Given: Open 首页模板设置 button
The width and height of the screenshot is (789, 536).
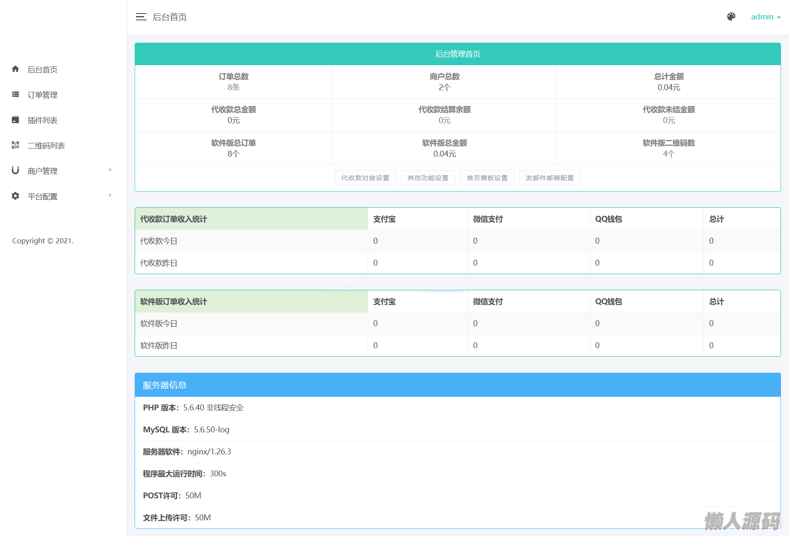Looking at the screenshot, I should tap(487, 178).
